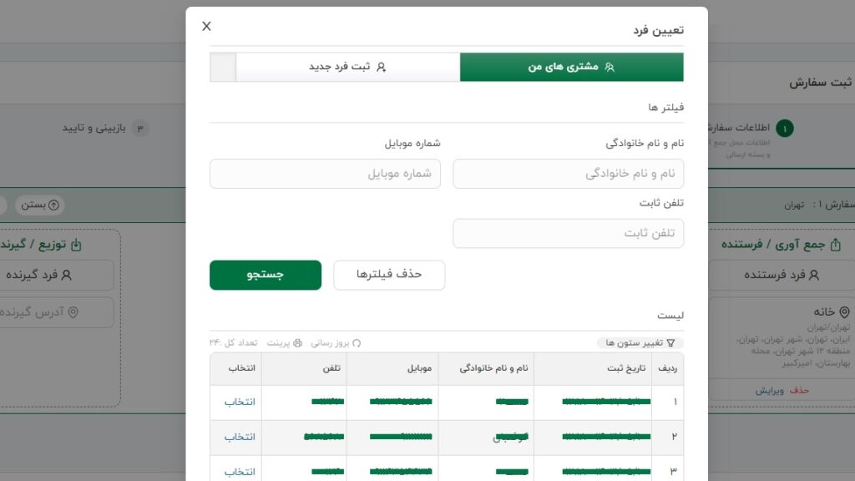Viewport: 855px width, 481px height.
Task: Click the funnel icon beside تغییر ستون ها
Action: pos(670,343)
